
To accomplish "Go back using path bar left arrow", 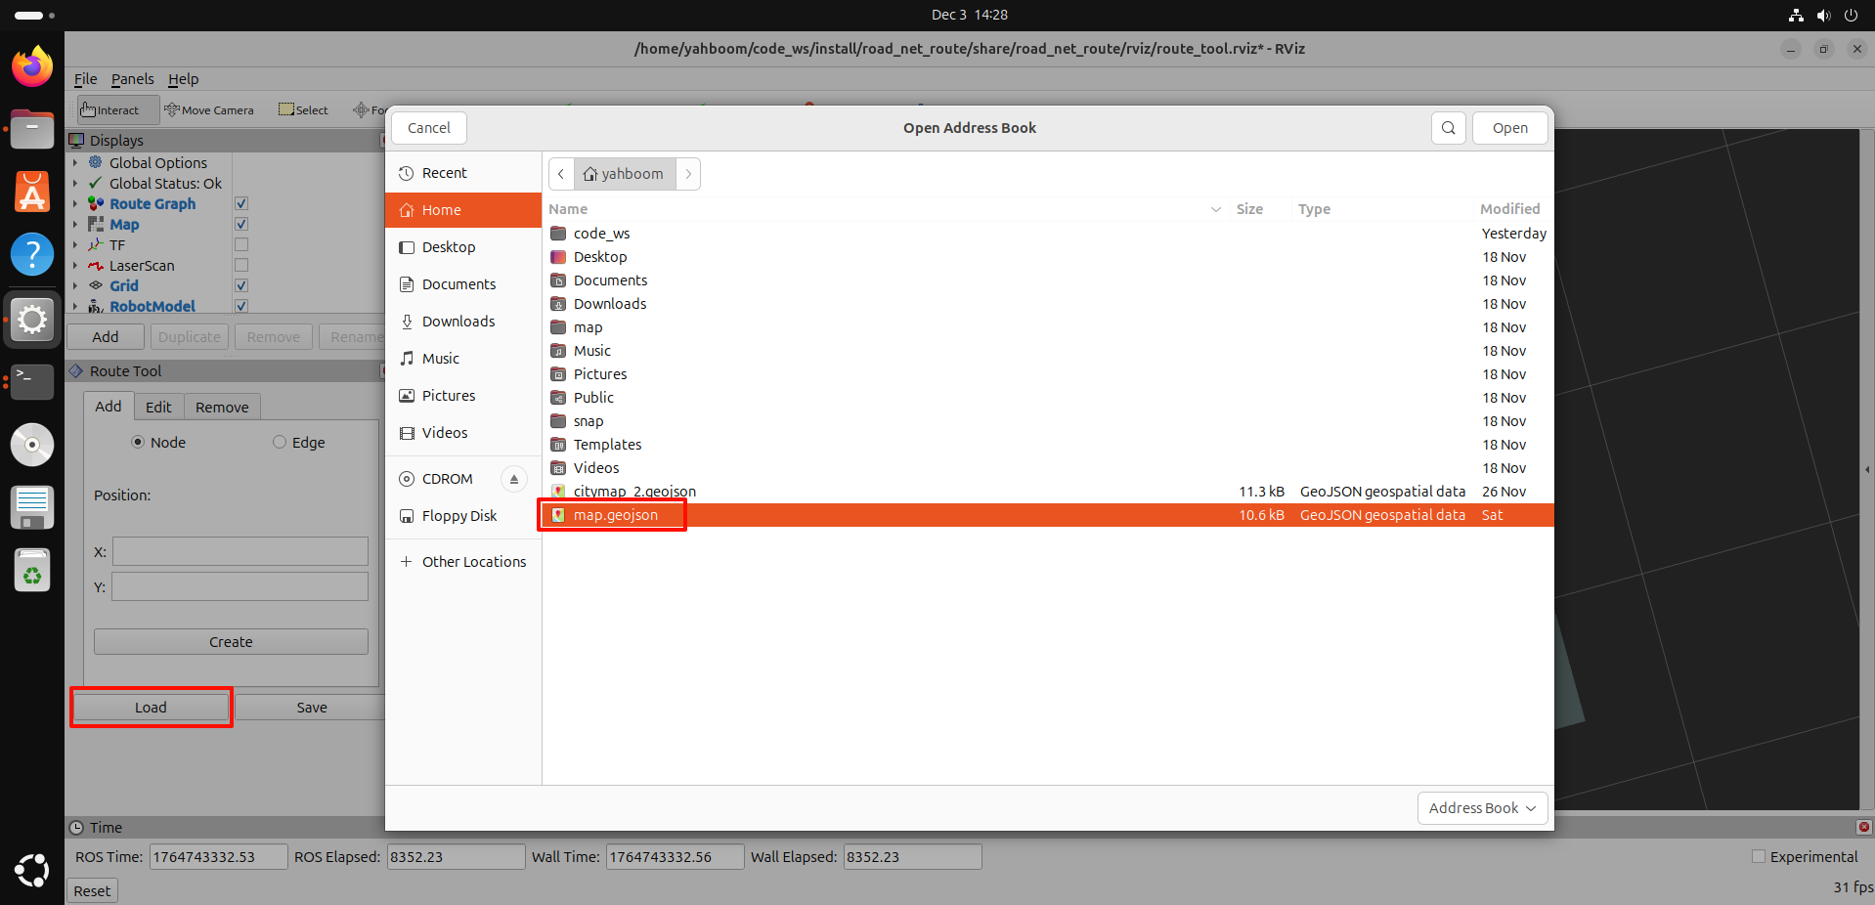I will coord(561,174).
